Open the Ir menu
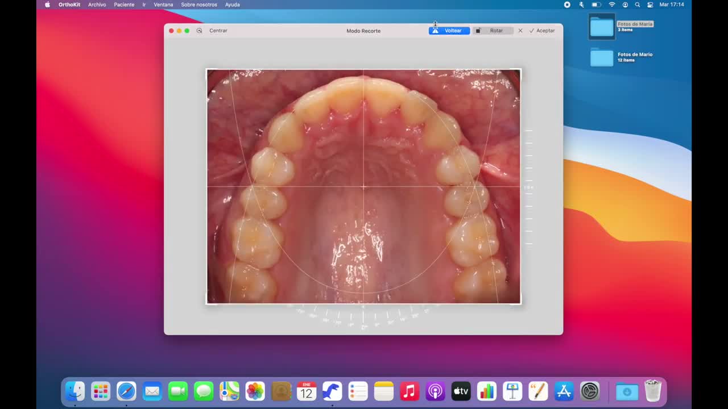 [x=144, y=5]
